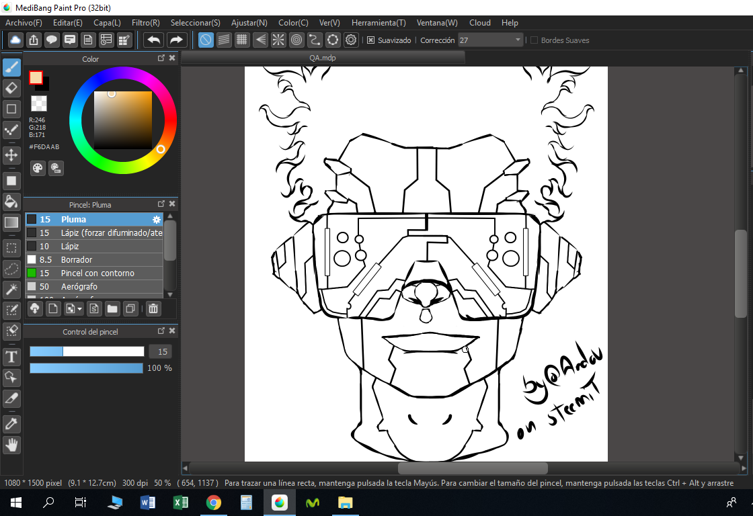Open the Herramienta(T) menu
753x516 pixels.
click(x=379, y=23)
